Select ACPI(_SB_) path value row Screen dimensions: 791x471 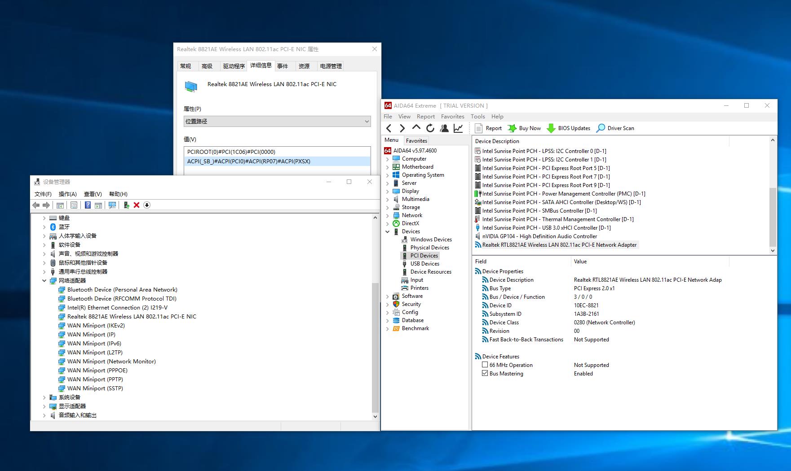[x=277, y=161]
